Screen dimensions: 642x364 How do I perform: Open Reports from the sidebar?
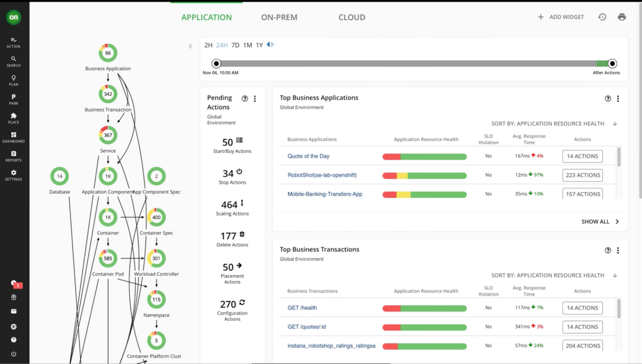pyautogui.click(x=13, y=156)
